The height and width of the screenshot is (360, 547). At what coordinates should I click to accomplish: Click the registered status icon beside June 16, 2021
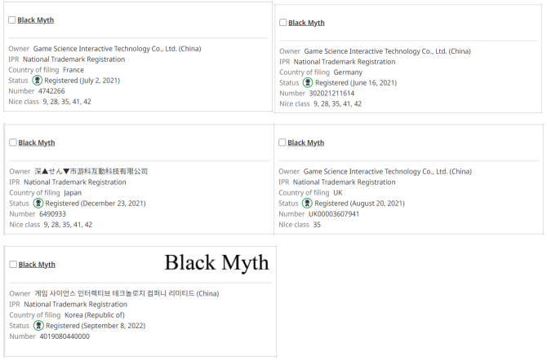[308, 83]
